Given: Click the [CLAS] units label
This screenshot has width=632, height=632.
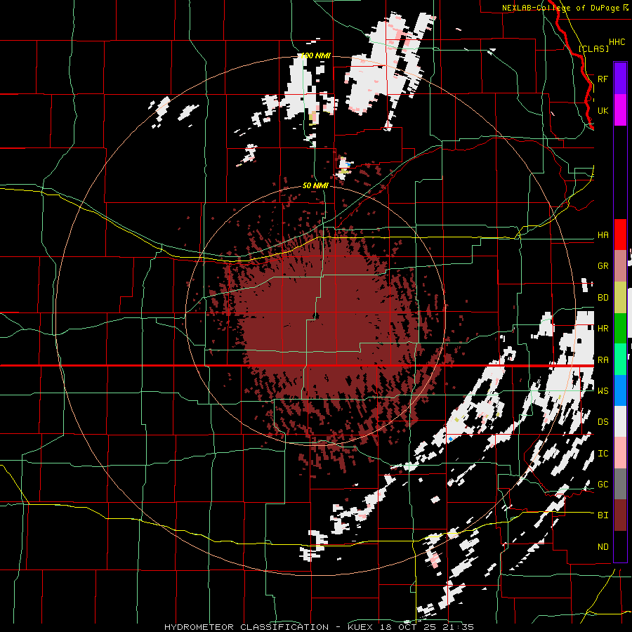Looking at the screenshot, I should click(593, 49).
